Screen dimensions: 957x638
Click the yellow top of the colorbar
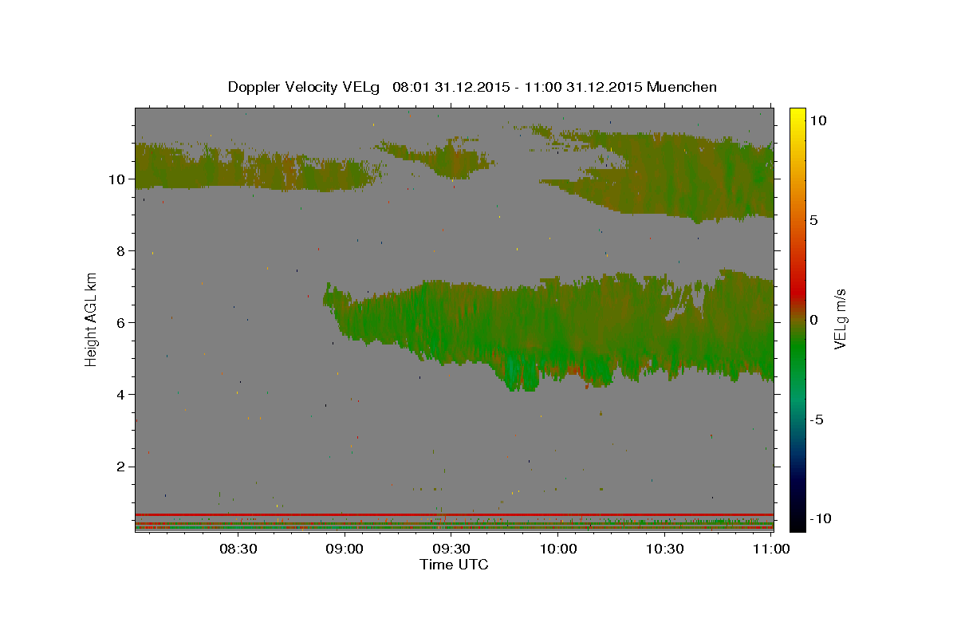point(797,114)
